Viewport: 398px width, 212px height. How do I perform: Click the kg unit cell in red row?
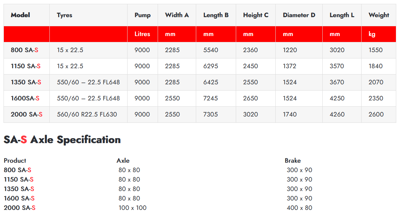click(372, 34)
